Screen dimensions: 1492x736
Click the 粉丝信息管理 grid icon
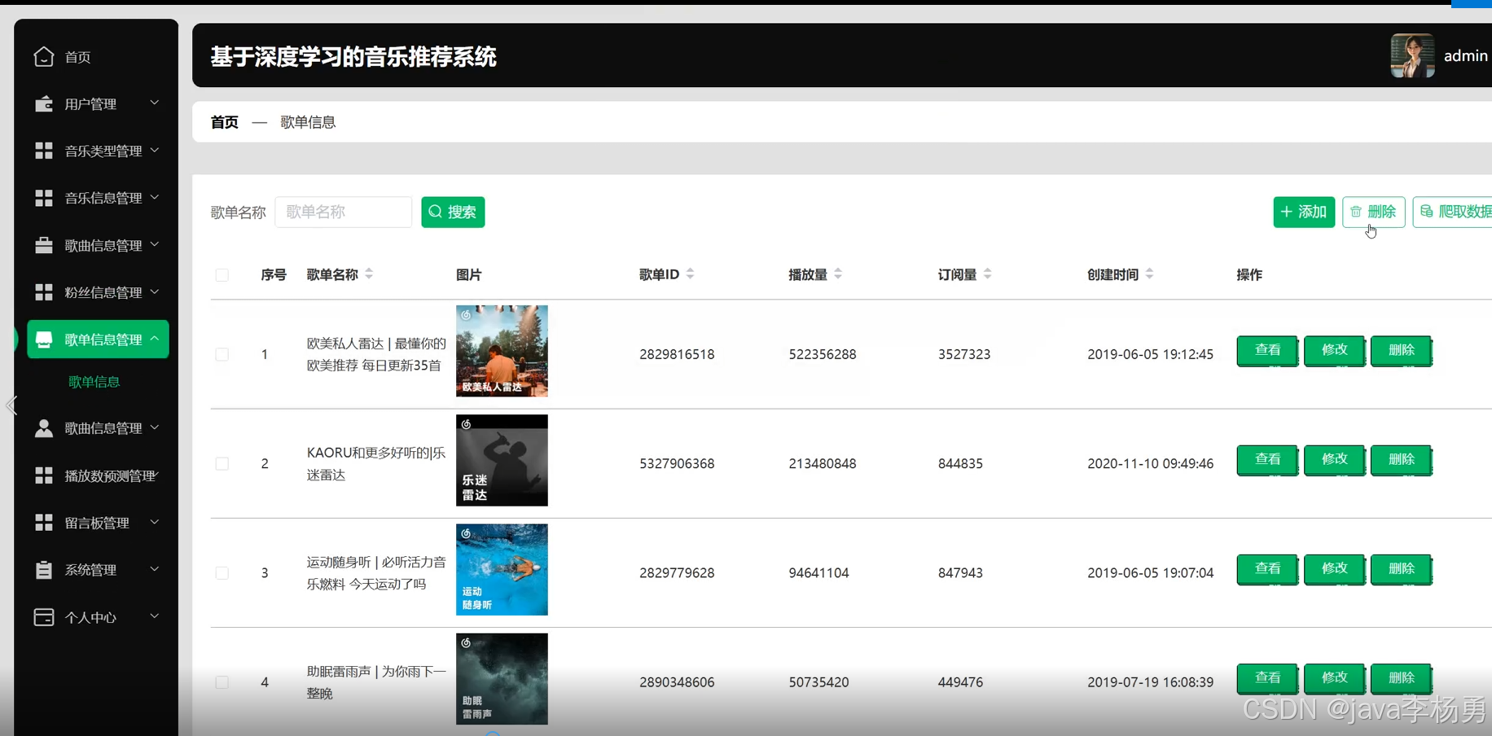(44, 292)
